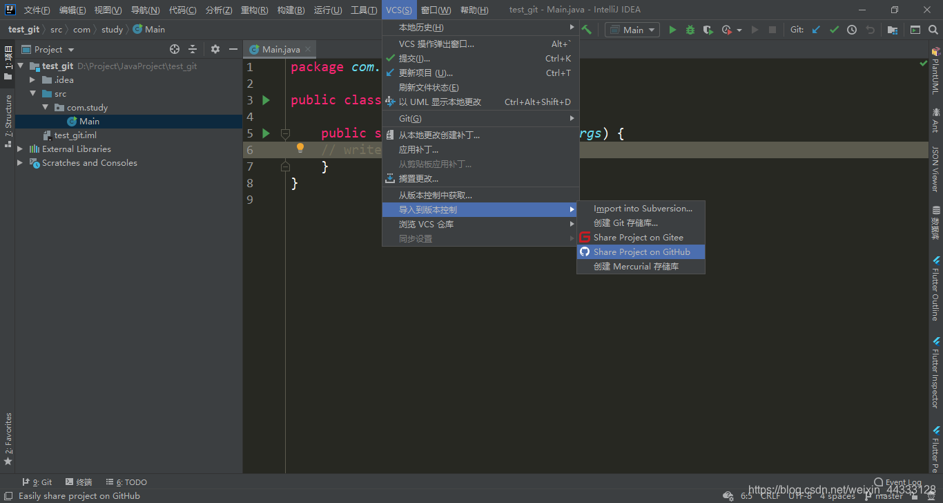
Task: Choose Import into Subversion
Action: [x=641, y=209]
